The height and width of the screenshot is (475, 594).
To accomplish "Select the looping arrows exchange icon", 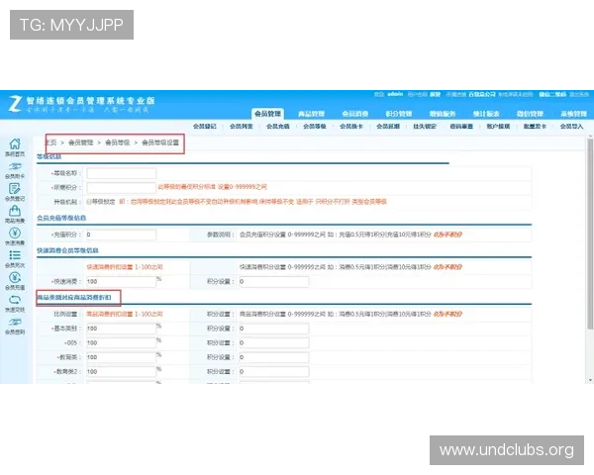I will click(x=15, y=300).
